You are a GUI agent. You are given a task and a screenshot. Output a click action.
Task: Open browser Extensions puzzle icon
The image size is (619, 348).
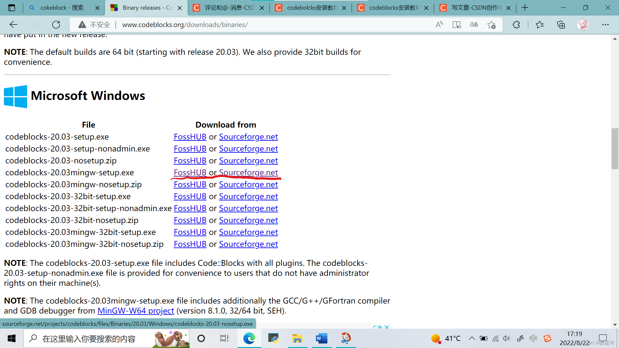(516, 24)
